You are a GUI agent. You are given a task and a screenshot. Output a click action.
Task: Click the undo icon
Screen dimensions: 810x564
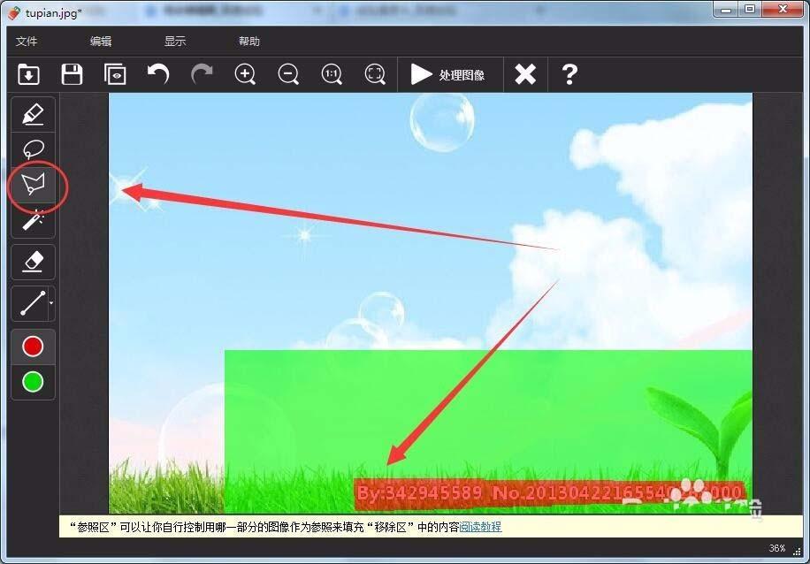click(x=158, y=74)
